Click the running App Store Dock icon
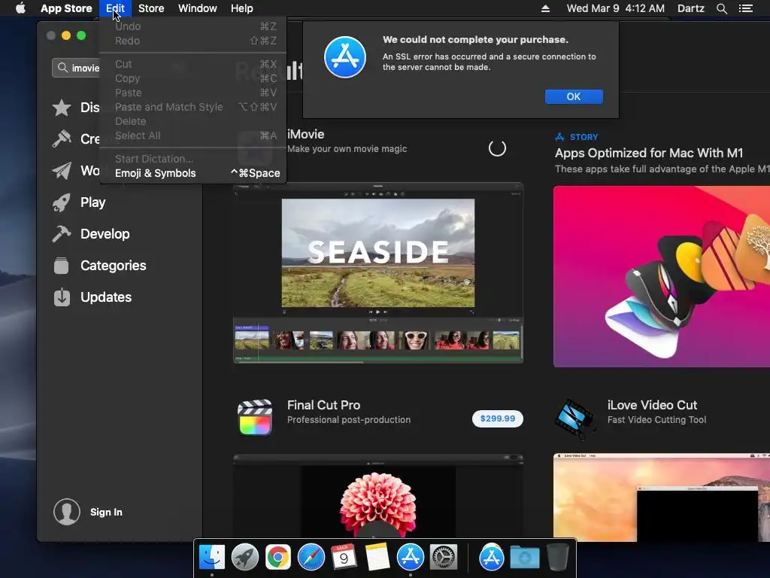Image resolution: width=770 pixels, height=578 pixels. point(411,557)
